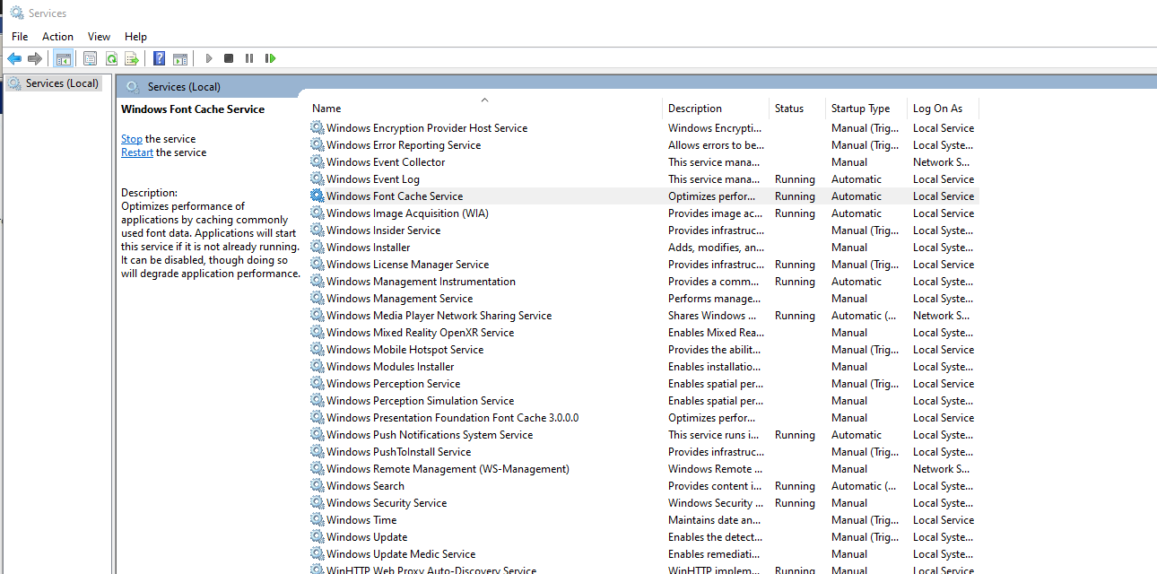
Task: Click Network S... logon of Windows Event Collector
Action: pyautogui.click(x=941, y=162)
